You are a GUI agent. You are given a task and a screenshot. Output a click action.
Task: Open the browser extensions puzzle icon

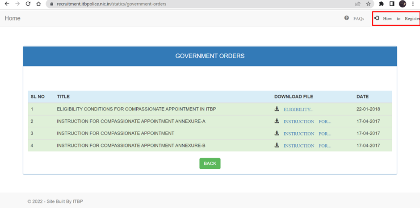(x=381, y=4)
